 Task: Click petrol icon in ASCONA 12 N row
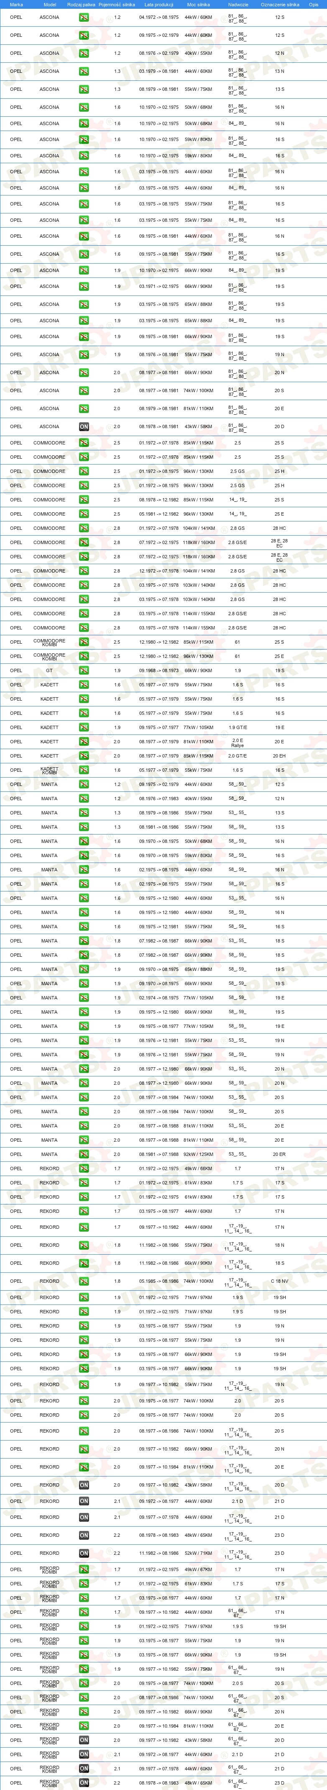point(84,53)
